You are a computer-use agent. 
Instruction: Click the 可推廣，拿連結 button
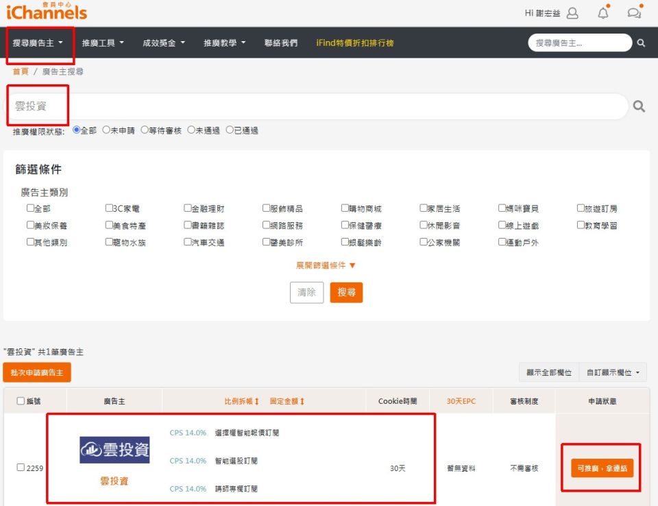click(x=602, y=468)
